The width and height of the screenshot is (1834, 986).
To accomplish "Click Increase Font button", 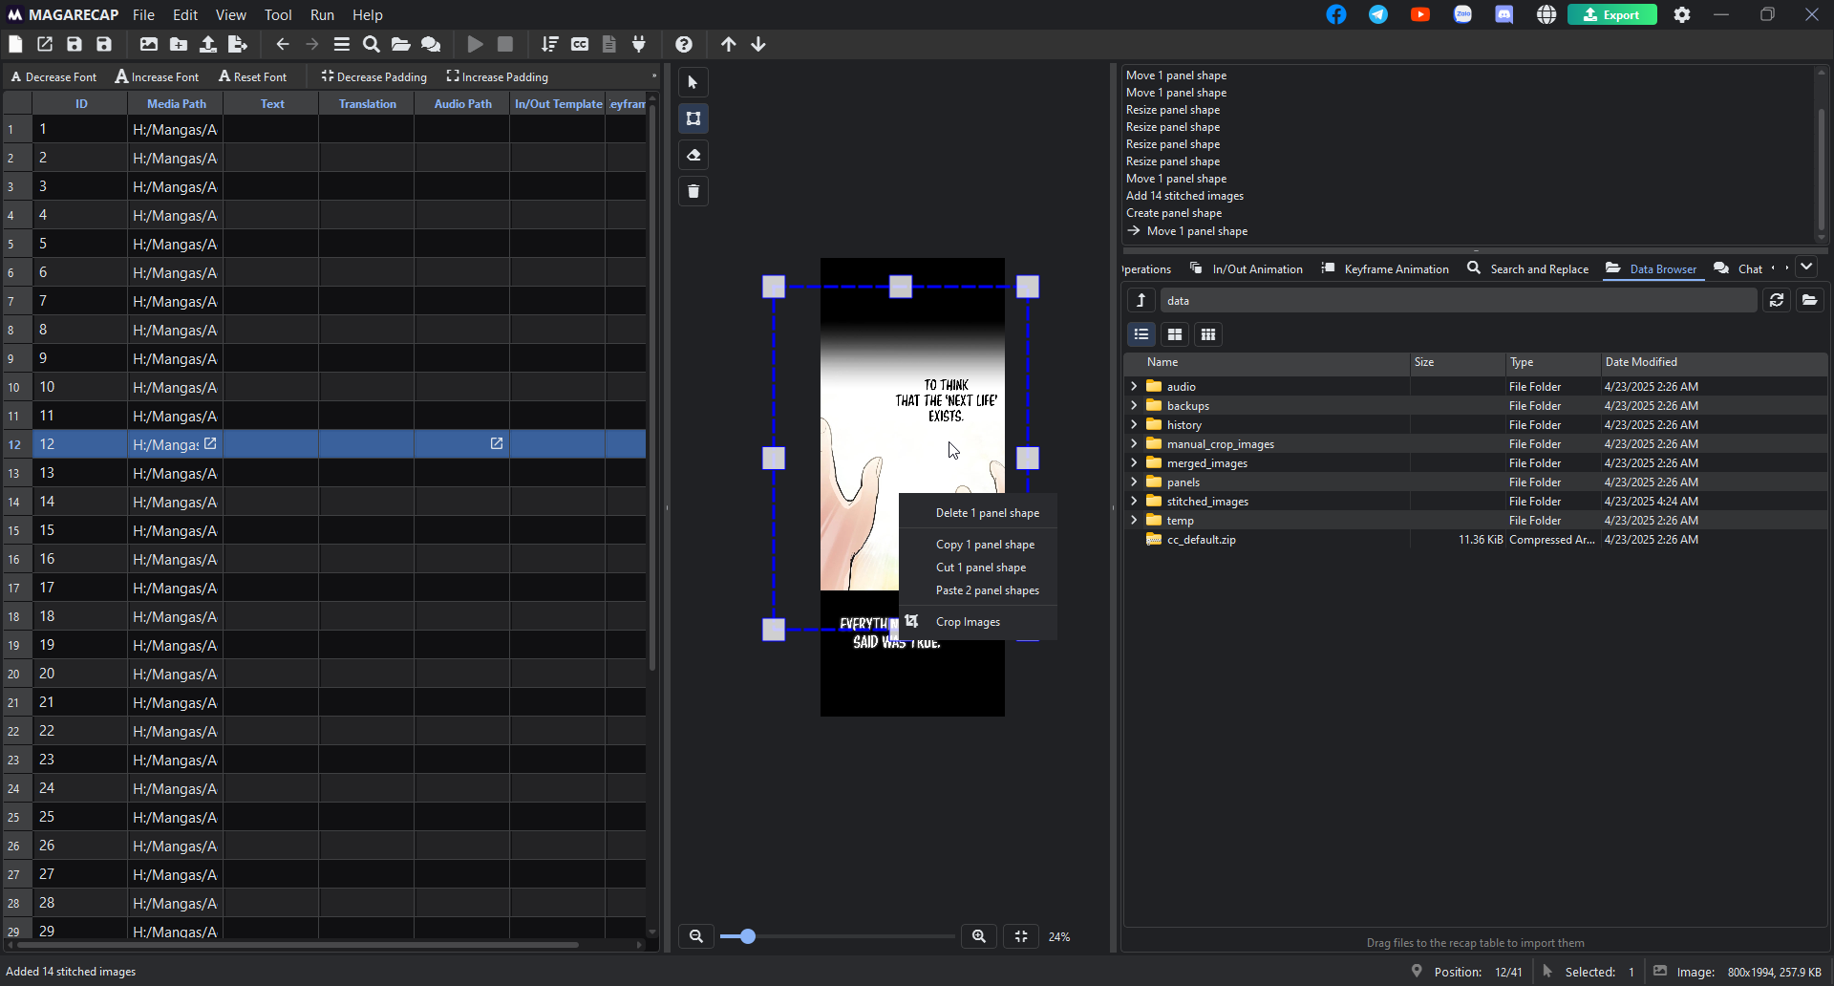I will click(x=158, y=76).
